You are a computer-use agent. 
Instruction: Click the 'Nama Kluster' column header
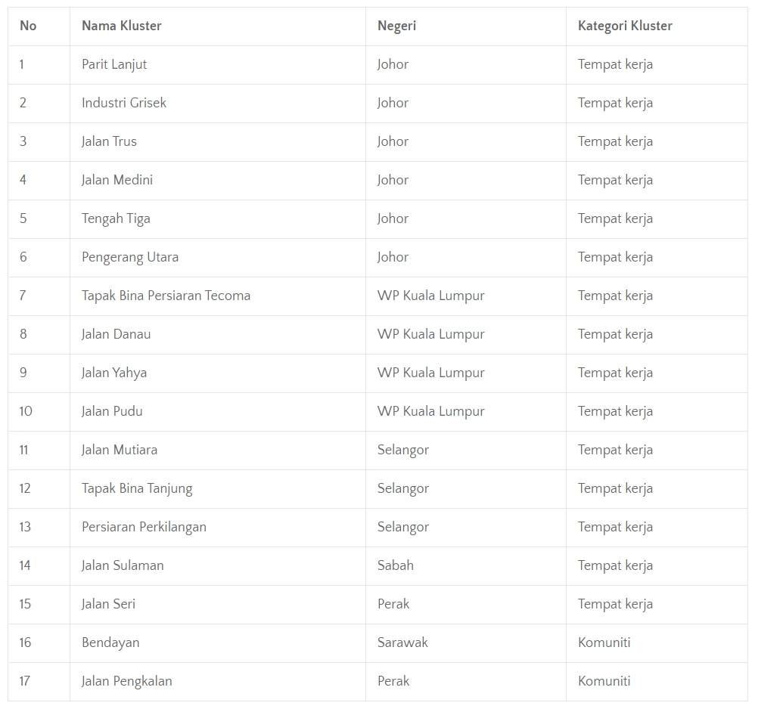tap(122, 26)
